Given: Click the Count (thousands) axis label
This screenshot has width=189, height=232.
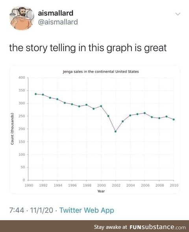Looking at the screenshot, I should coord(12,129).
